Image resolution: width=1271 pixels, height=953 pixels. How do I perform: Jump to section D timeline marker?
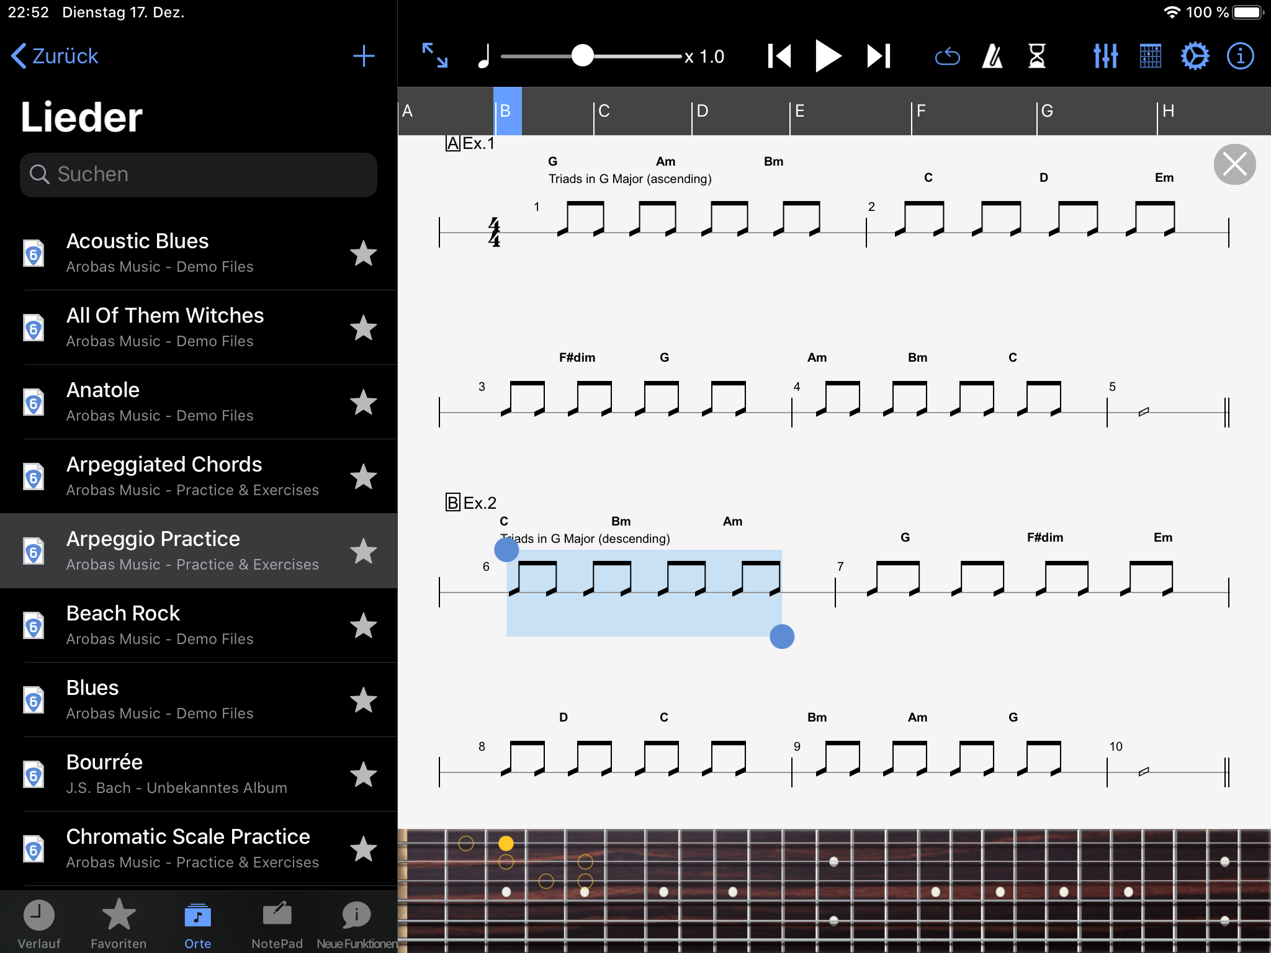pyautogui.click(x=704, y=111)
